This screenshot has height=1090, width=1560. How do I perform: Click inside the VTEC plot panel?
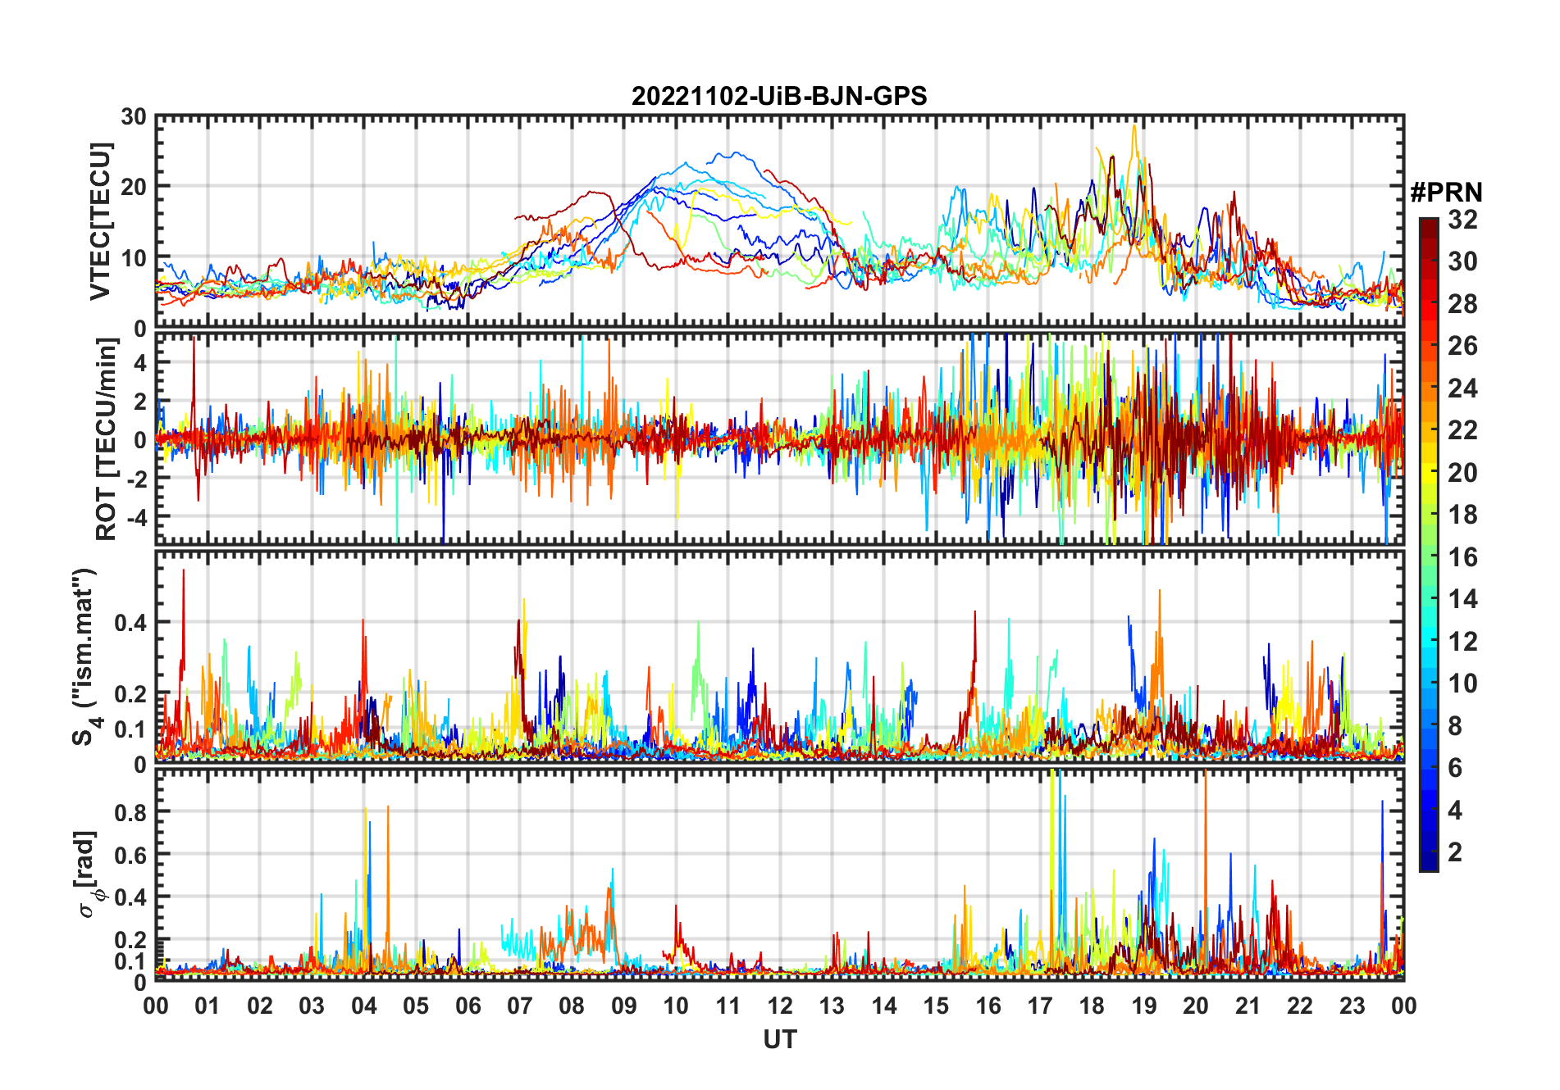click(780, 221)
